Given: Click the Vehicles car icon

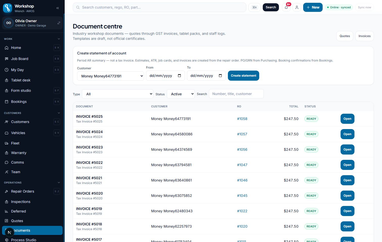Looking at the screenshot, I should point(7,133).
